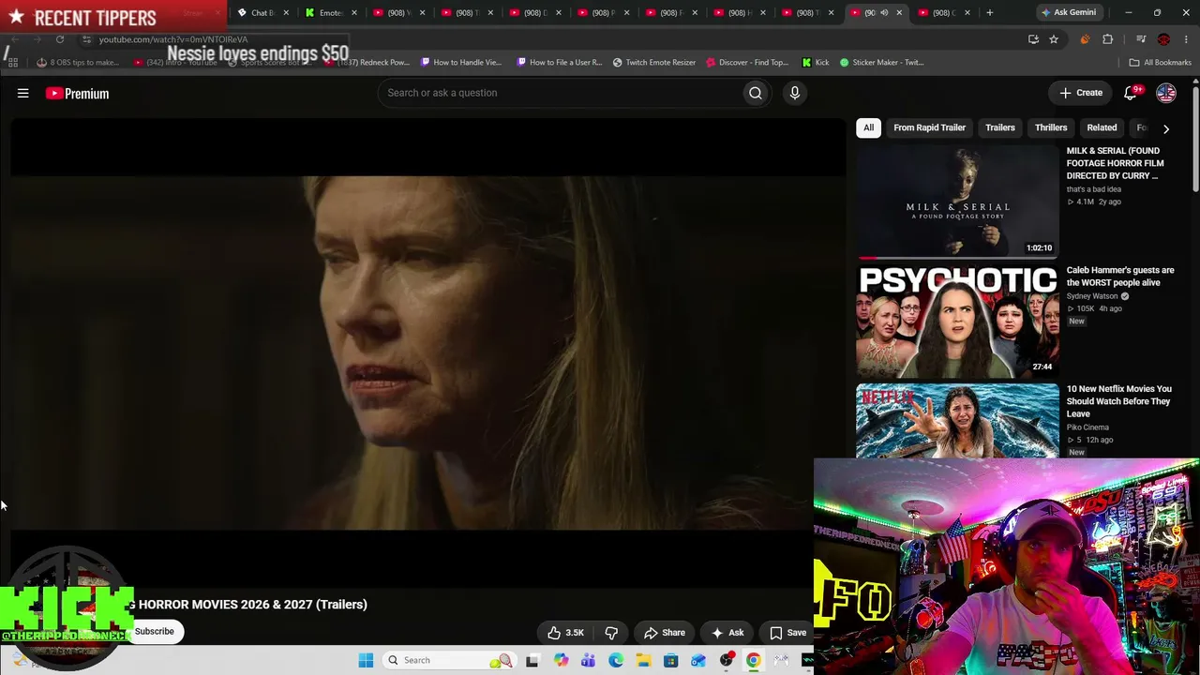Subscribe to the channel
Viewport: 1200px width, 675px height.
click(155, 632)
